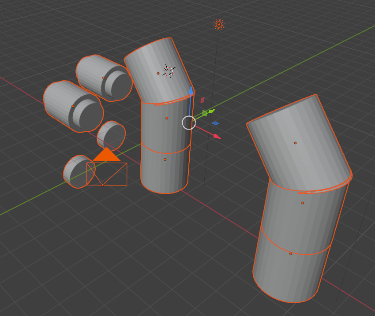Select the camera object with the orange triangle
The image size is (375, 316).
107,167
